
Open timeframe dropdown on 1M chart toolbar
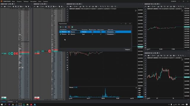pyautogui.click(x=154, y=6)
